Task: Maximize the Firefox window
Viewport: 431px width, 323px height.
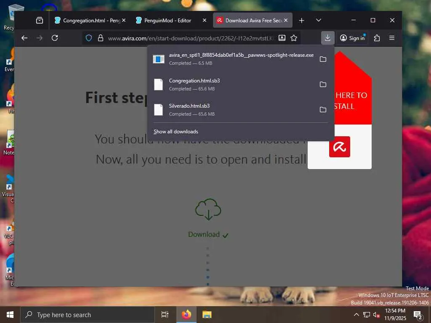Action: click(x=373, y=20)
